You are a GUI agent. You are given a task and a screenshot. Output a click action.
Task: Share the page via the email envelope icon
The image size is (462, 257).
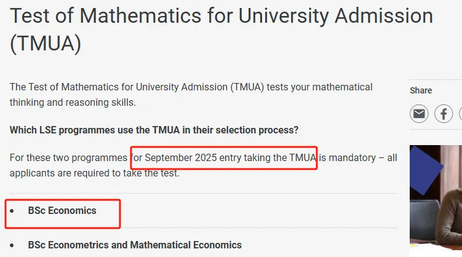(x=419, y=114)
